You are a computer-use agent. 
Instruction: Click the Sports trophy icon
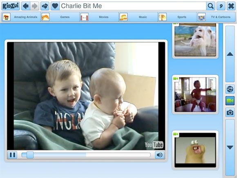coord(162,17)
